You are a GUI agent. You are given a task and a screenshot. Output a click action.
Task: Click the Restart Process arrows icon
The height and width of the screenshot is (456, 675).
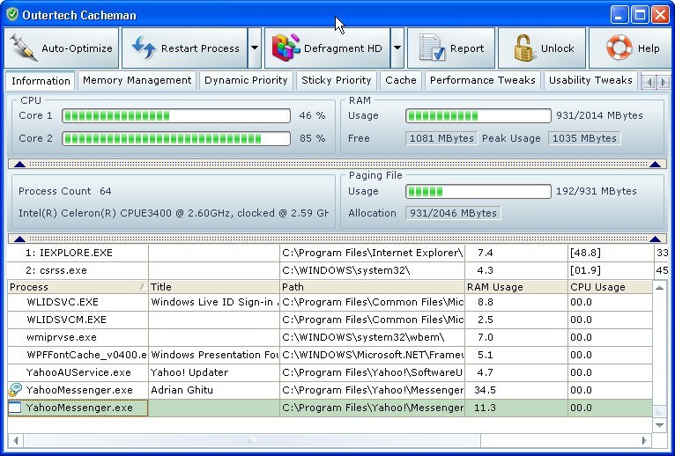[145, 48]
